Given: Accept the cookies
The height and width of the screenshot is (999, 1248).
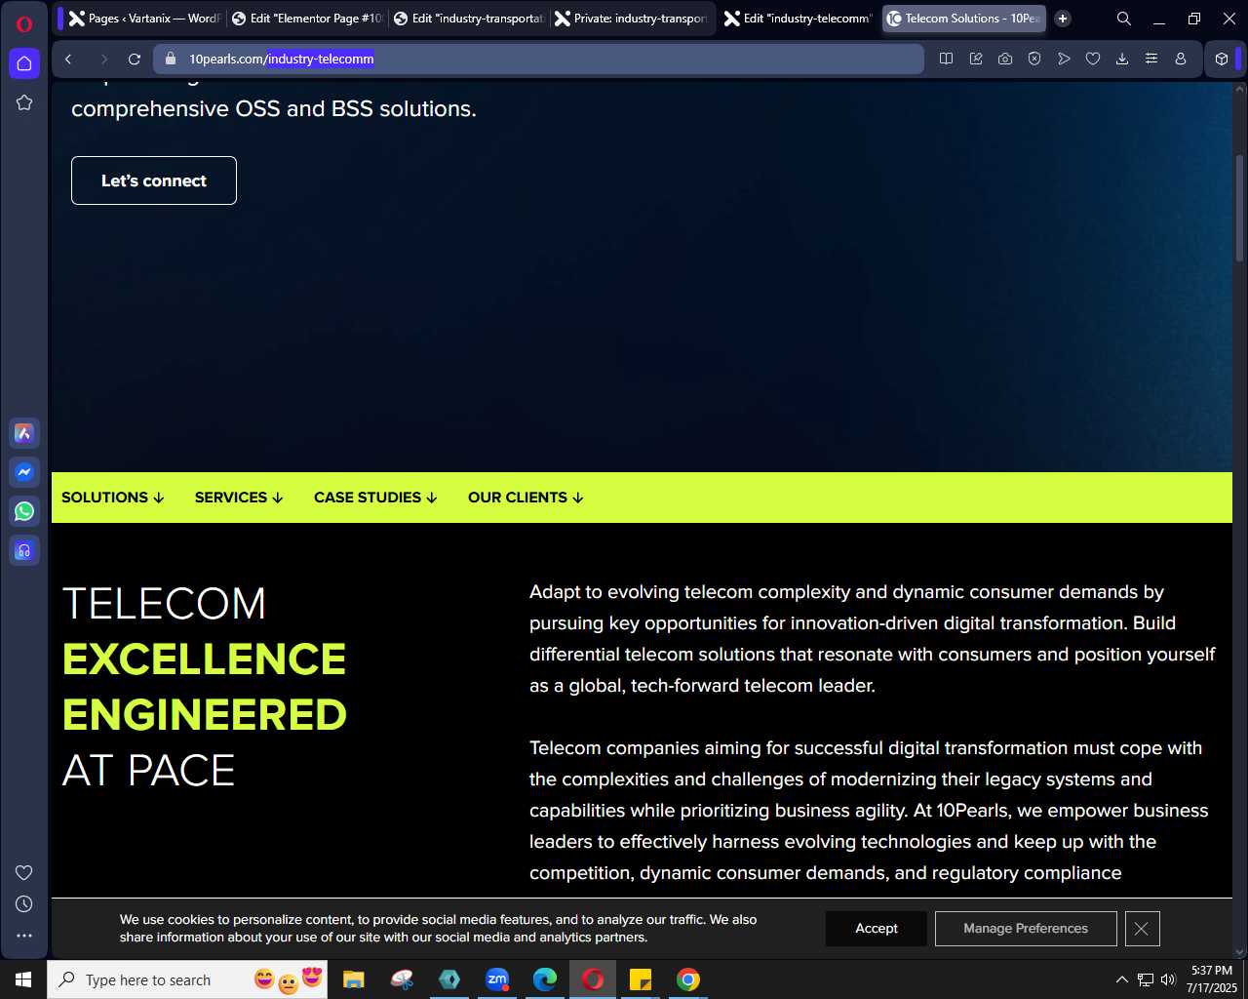Looking at the screenshot, I should click(x=877, y=929).
